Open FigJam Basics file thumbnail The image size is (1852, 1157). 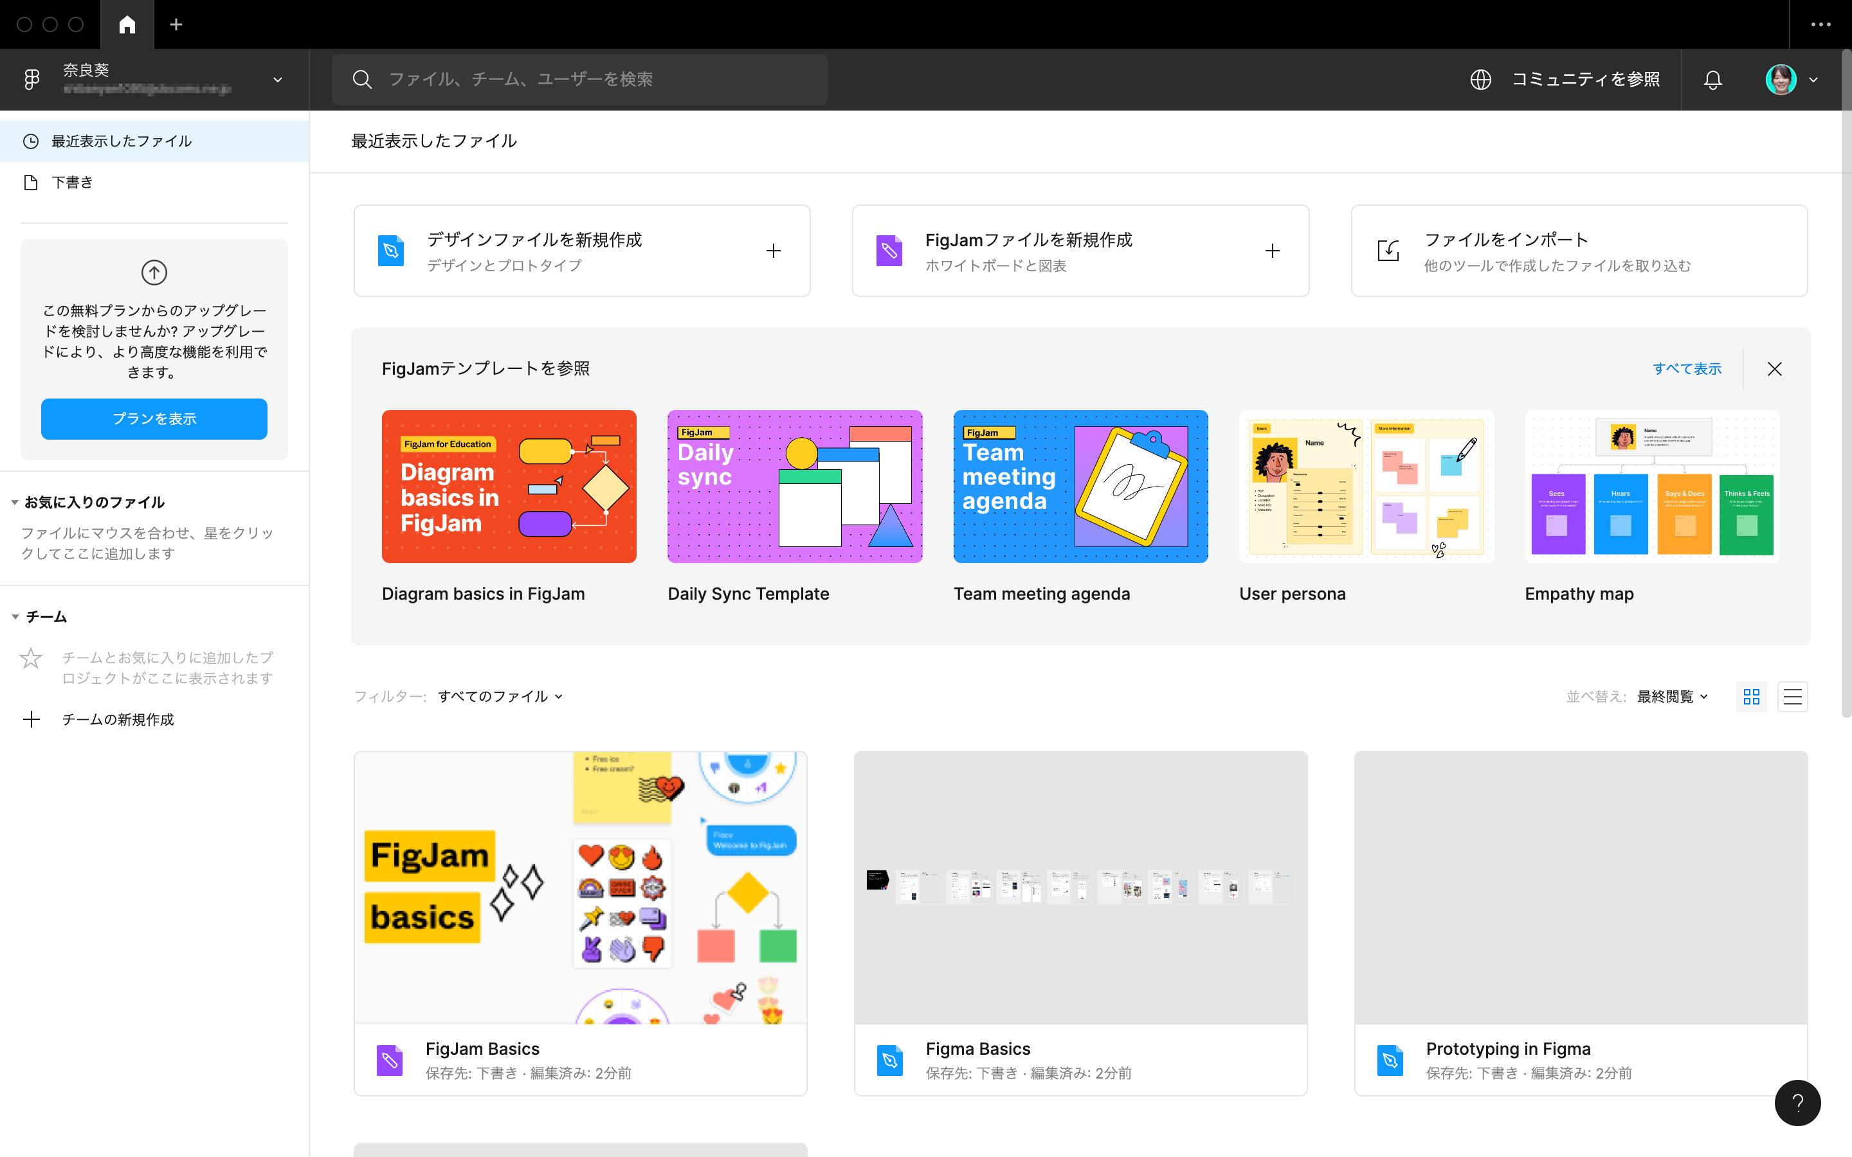pos(580,888)
